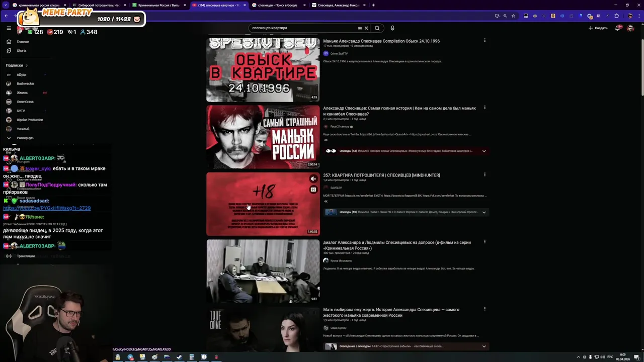Go back with browser back arrow

(x=6, y=16)
